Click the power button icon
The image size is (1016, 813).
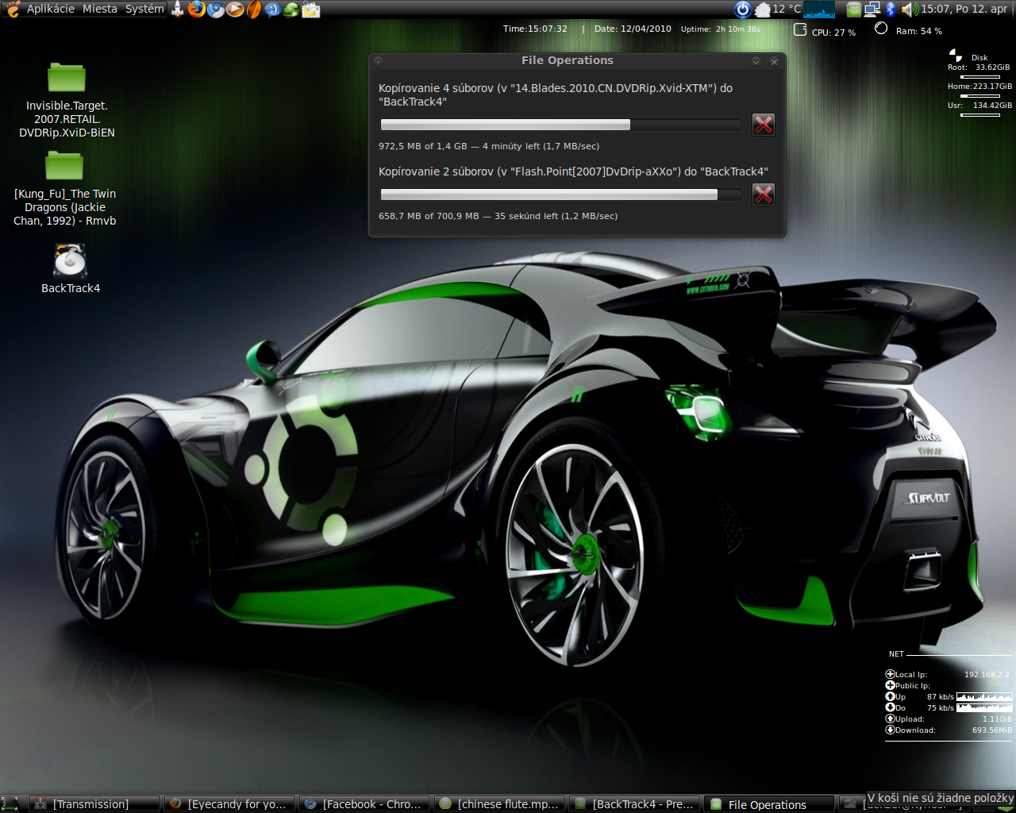tap(742, 10)
